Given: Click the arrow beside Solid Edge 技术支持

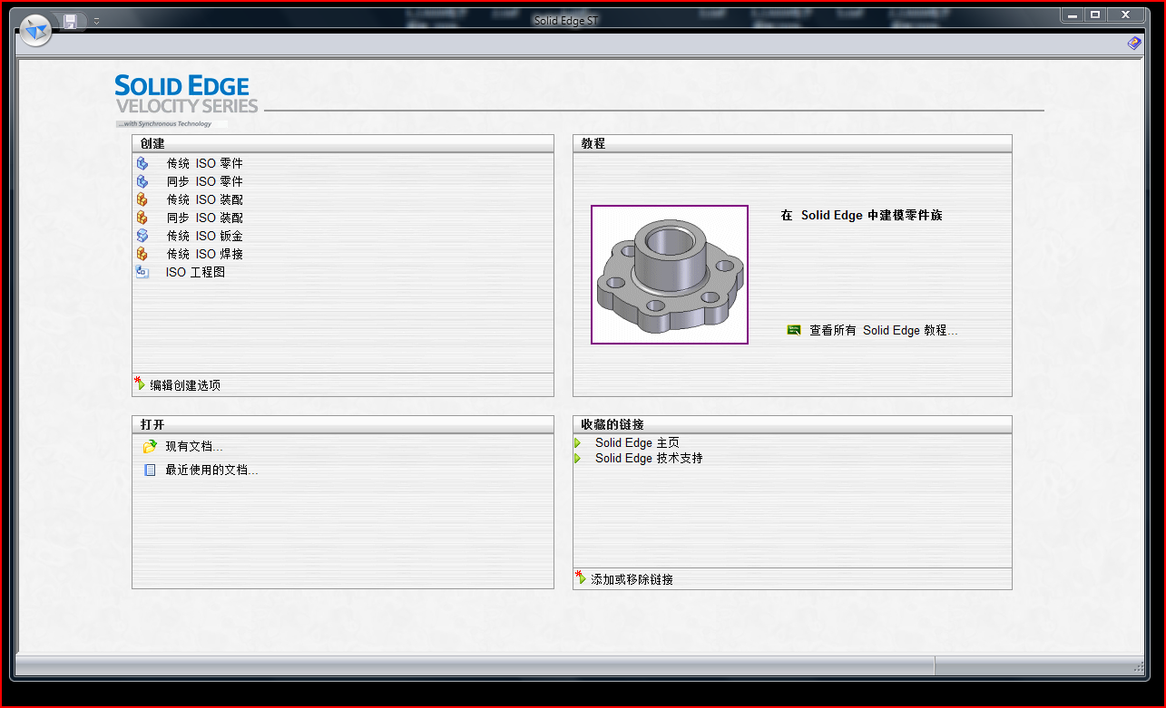Looking at the screenshot, I should coord(578,459).
